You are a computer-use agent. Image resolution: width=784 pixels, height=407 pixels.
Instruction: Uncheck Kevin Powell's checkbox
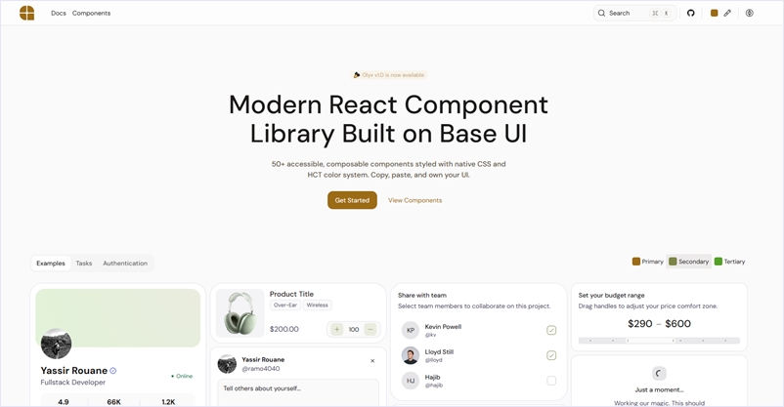click(551, 331)
